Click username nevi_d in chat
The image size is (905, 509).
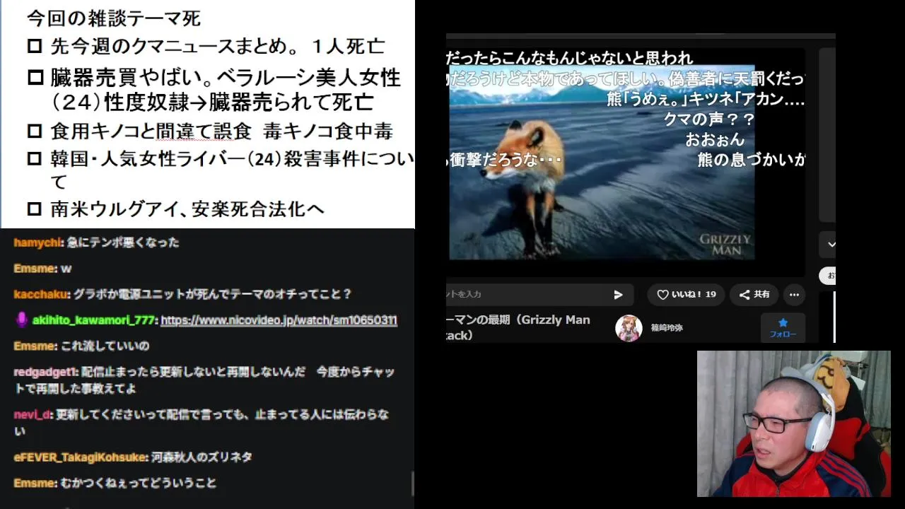[x=33, y=415]
